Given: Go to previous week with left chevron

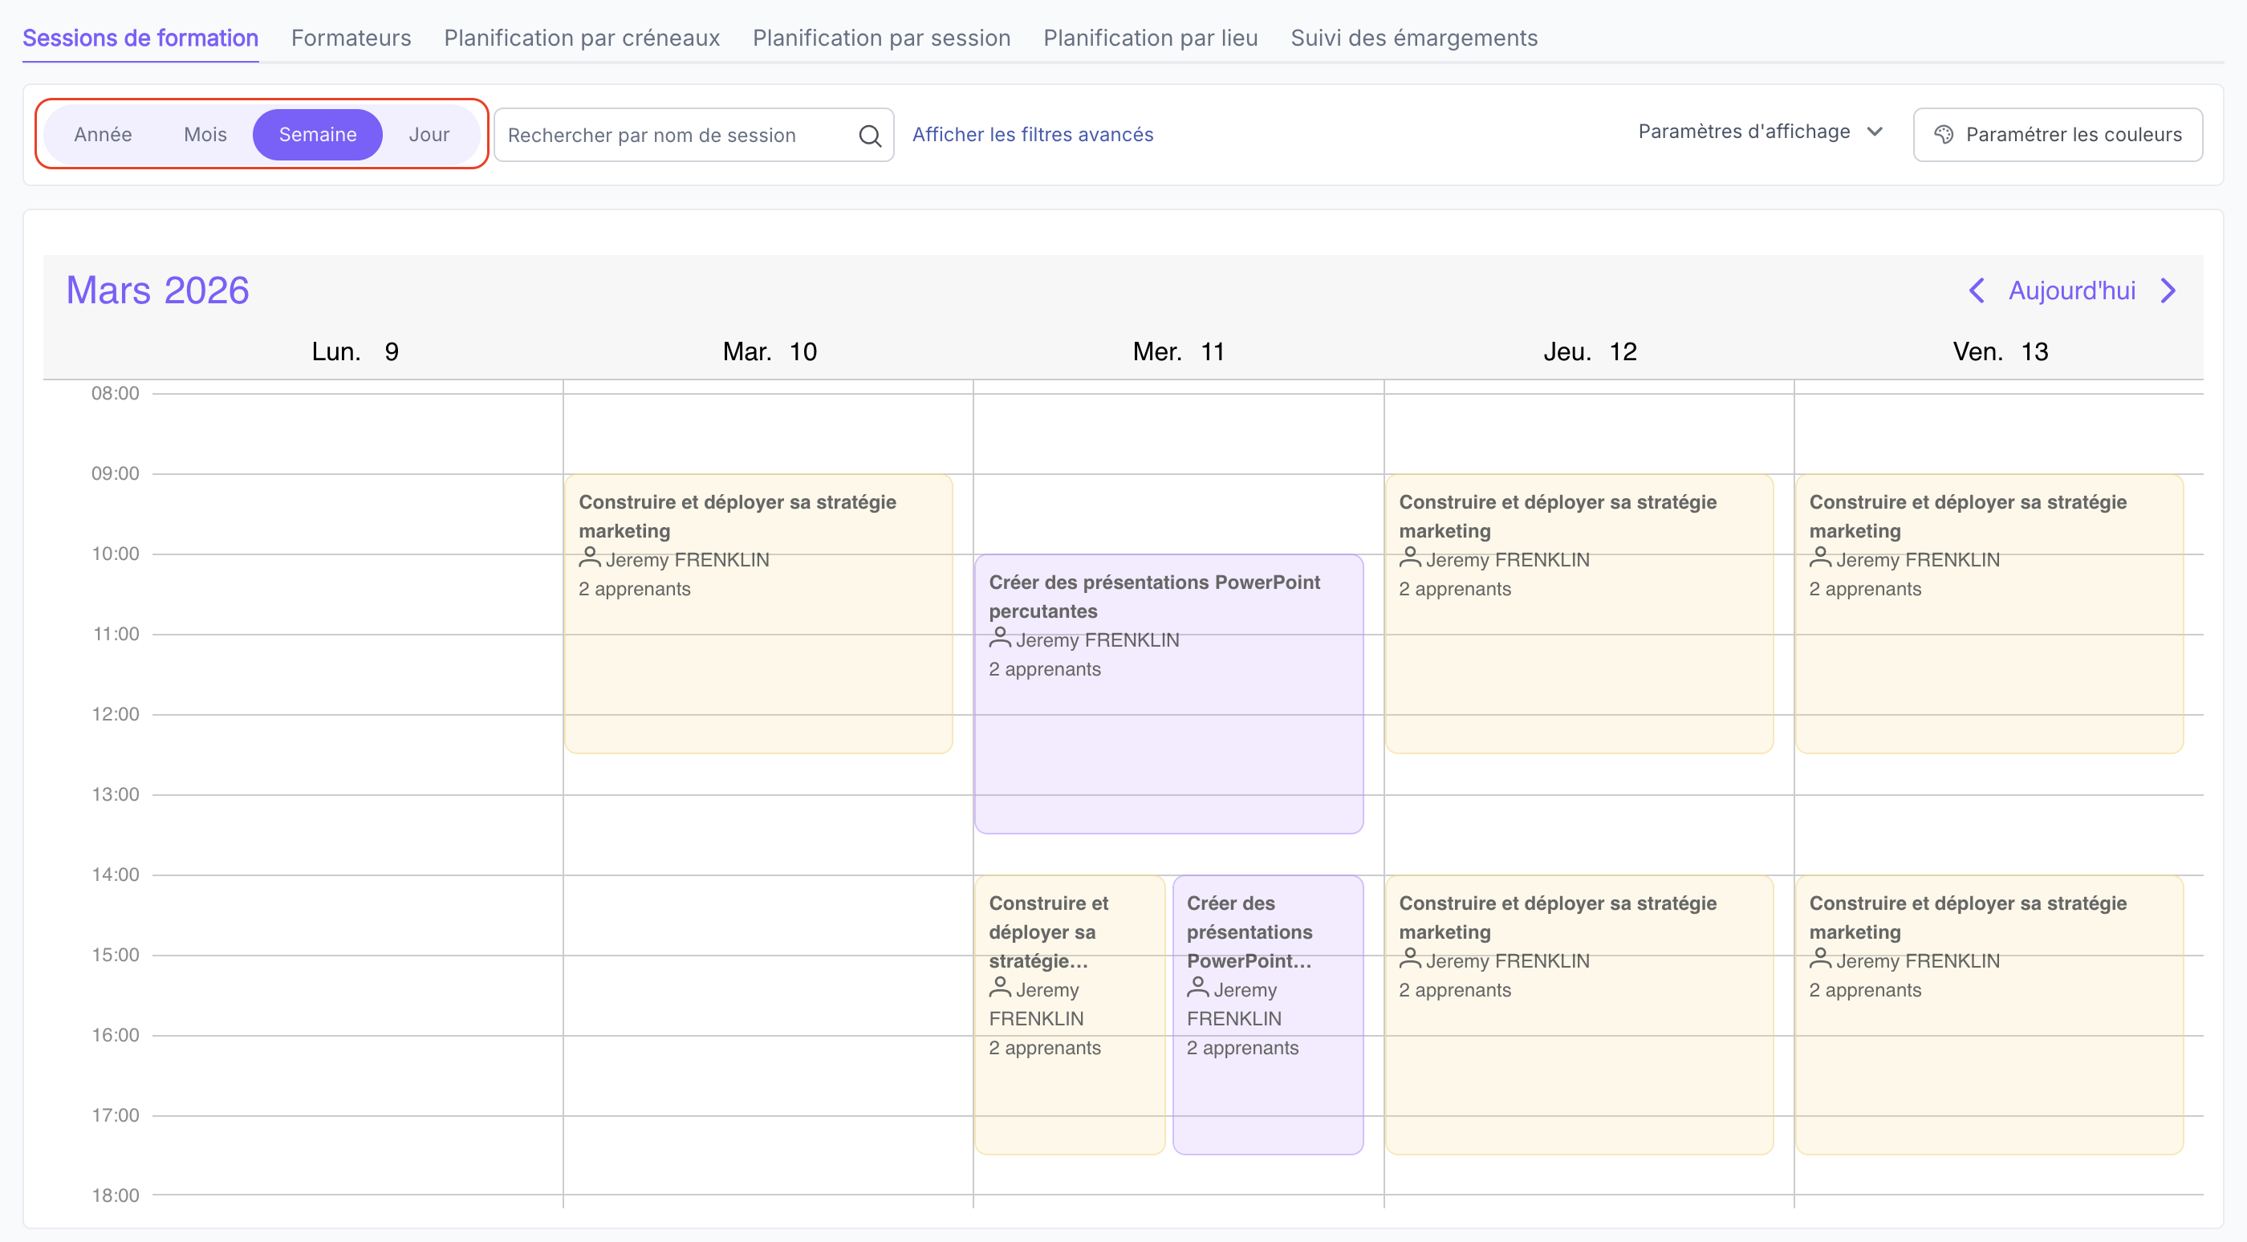Looking at the screenshot, I should 1977,290.
